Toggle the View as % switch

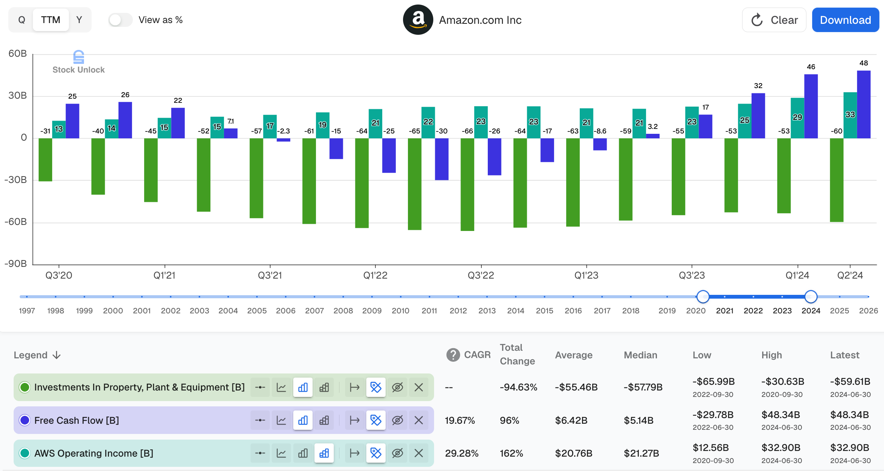120,20
